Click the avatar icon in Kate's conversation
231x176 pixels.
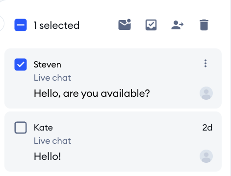pyautogui.click(x=206, y=156)
